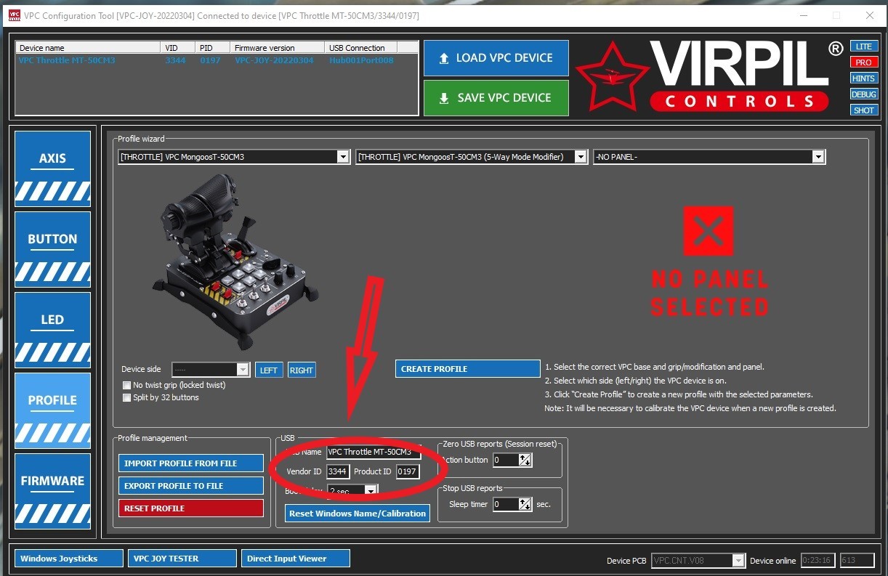Screen dimensions: 888x576
Task: Open the Device side dropdown
Action: pos(211,370)
